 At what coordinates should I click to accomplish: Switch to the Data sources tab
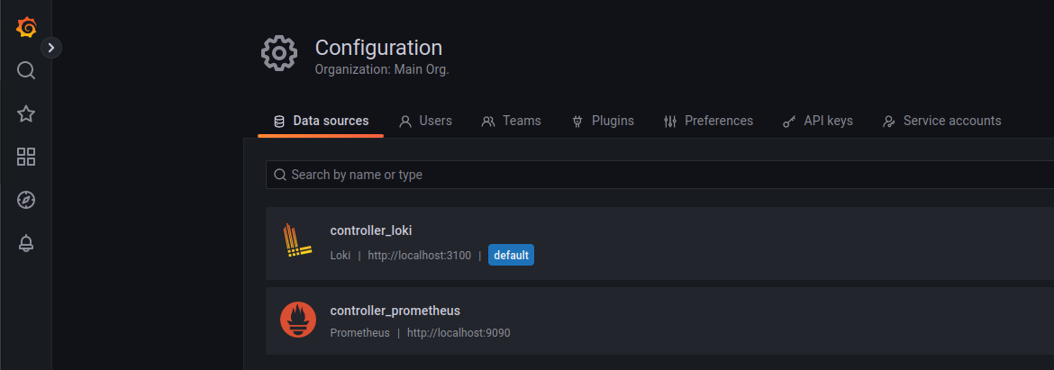(321, 122)
